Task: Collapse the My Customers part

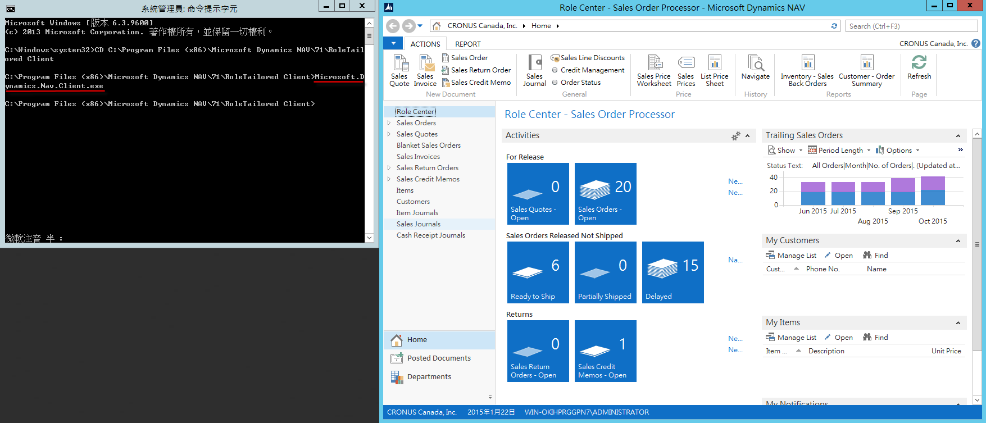Action: [958, 241]
